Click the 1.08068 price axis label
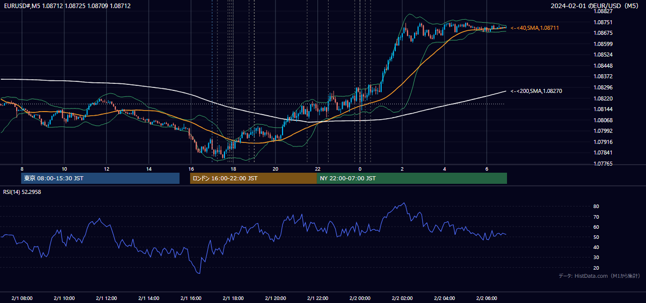The height and width of the screenshot is (303, 646). pyautogui.click(x=604, y=120)
